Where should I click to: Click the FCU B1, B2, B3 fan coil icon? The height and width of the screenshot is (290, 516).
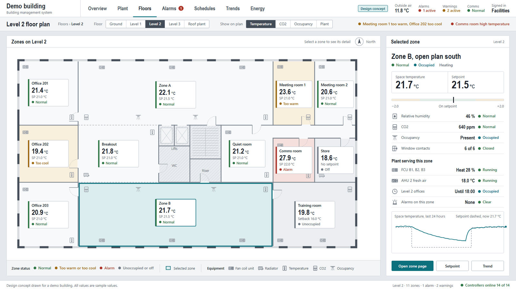395,170
